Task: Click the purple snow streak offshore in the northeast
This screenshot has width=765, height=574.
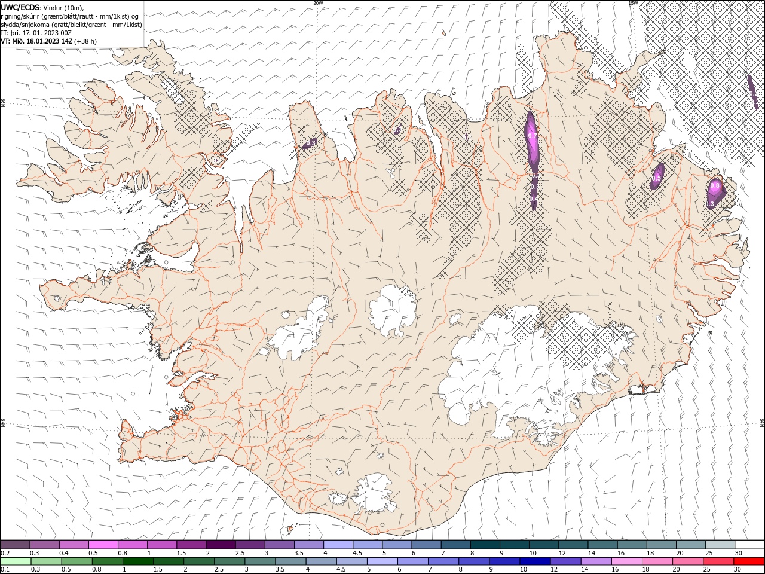Action: tap(752, 92)
